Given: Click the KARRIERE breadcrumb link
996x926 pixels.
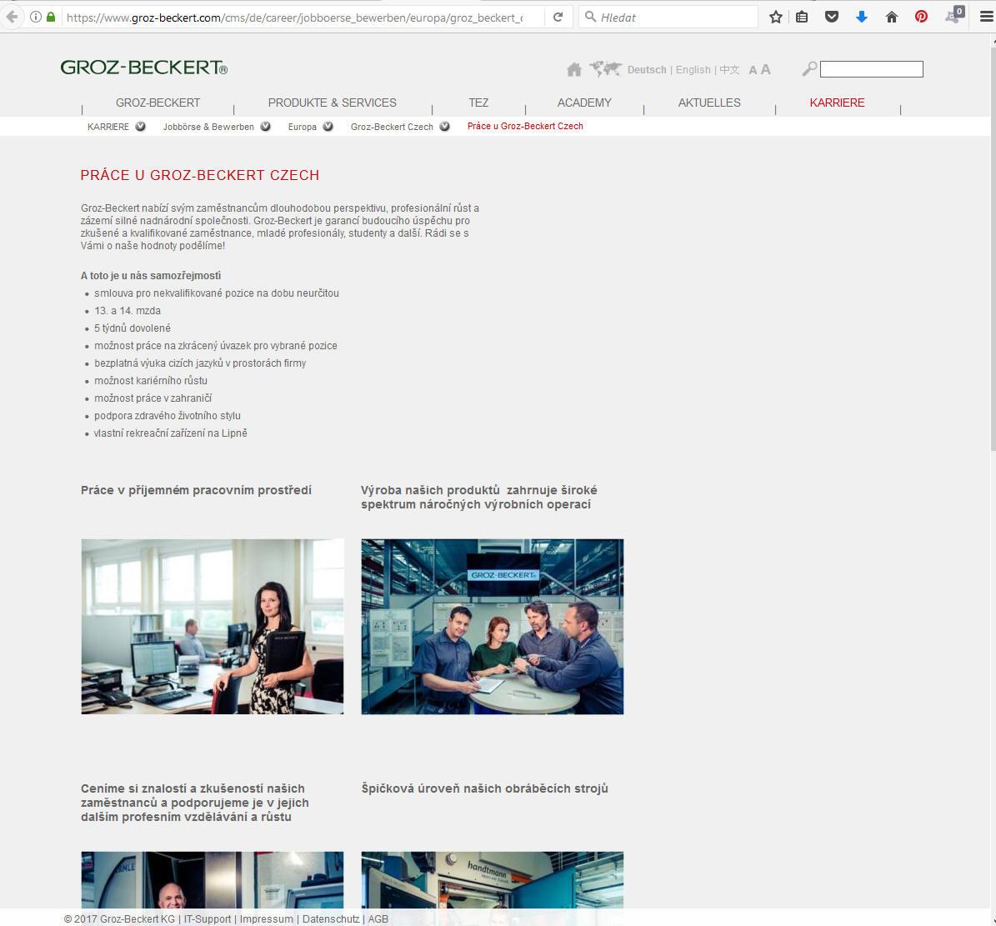Looking at the screenshot, I should tap(108, 127).
